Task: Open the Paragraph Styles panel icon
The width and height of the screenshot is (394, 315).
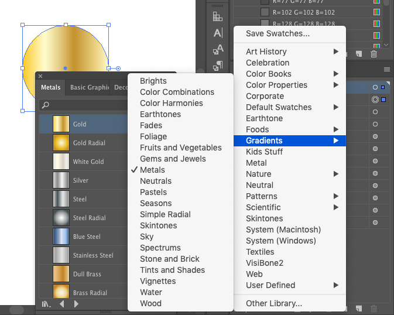Action: (218, 66)
